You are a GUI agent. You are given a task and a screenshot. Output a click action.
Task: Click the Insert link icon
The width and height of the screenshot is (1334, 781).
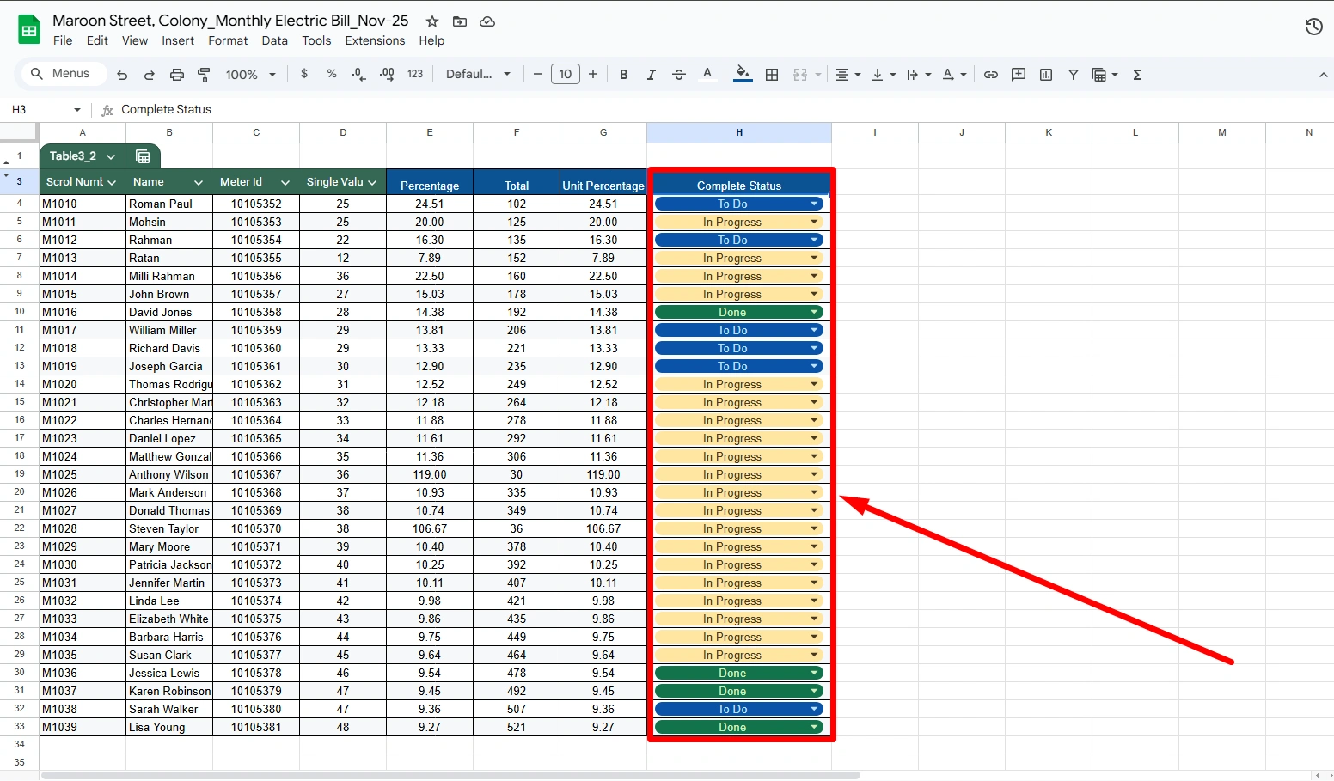point(991,75)
